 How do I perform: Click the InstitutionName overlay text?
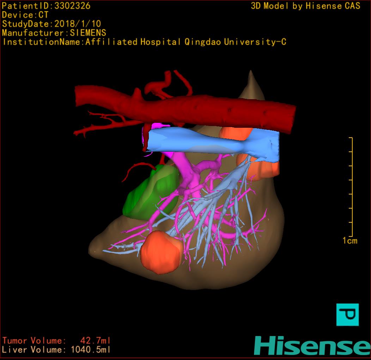coord(144,42)
